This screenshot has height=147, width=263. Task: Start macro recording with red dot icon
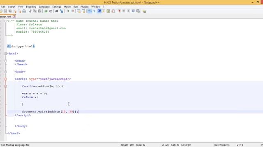point(119,11)
